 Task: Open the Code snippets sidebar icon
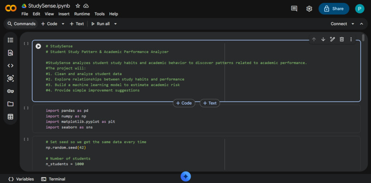(x=11, y=65)
